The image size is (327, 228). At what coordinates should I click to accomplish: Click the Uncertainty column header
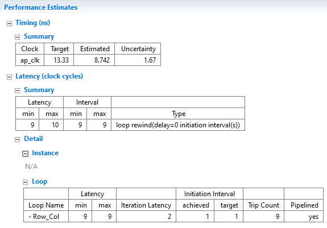point(138,49)
